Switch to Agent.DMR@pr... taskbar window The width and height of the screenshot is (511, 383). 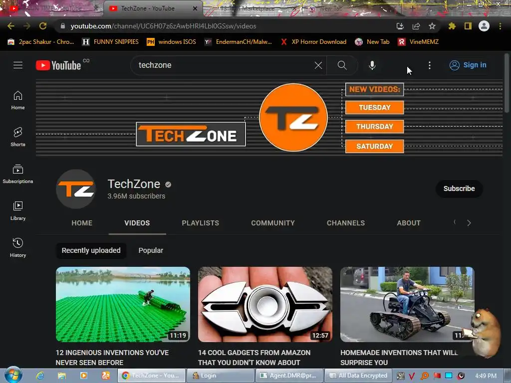289,376
